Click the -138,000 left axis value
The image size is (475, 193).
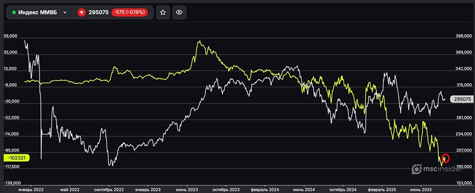[12, 183]
